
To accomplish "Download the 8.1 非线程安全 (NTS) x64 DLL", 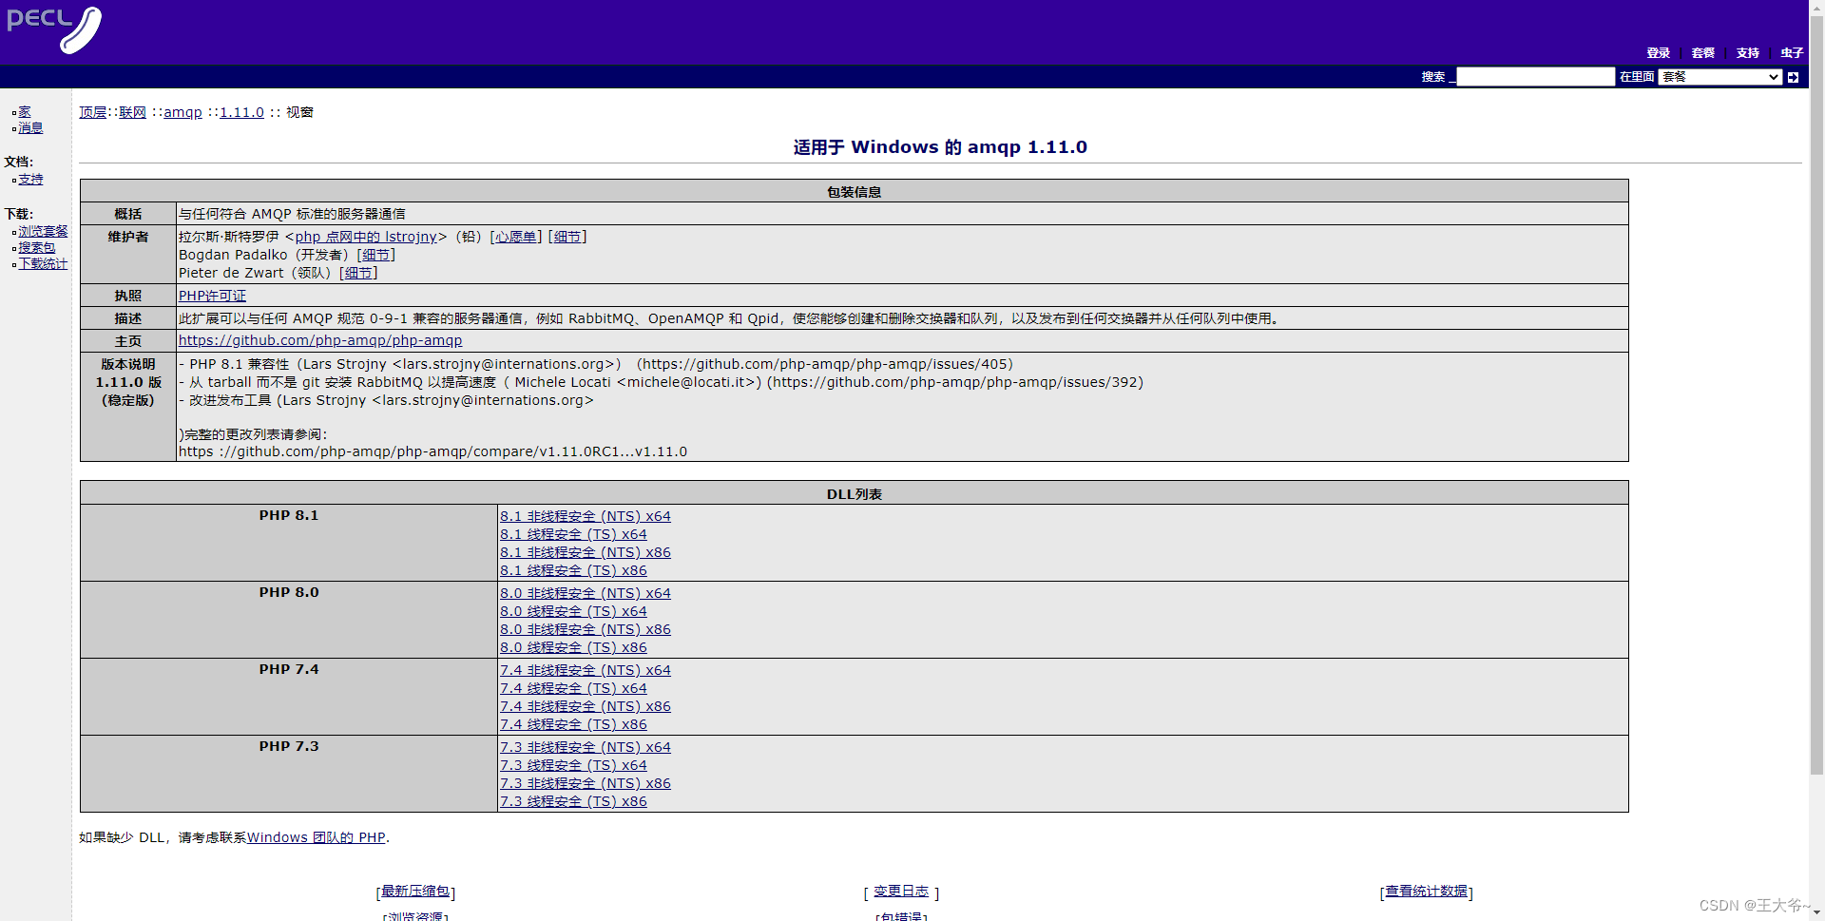I will click(586, 515).
